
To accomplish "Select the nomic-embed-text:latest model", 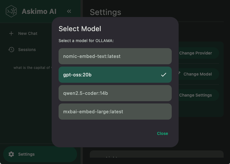I will (115, 56).
